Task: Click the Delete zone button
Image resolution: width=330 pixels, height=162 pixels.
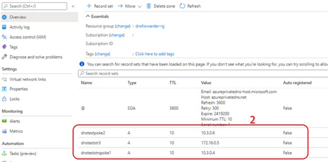Action: pos(161,6)
